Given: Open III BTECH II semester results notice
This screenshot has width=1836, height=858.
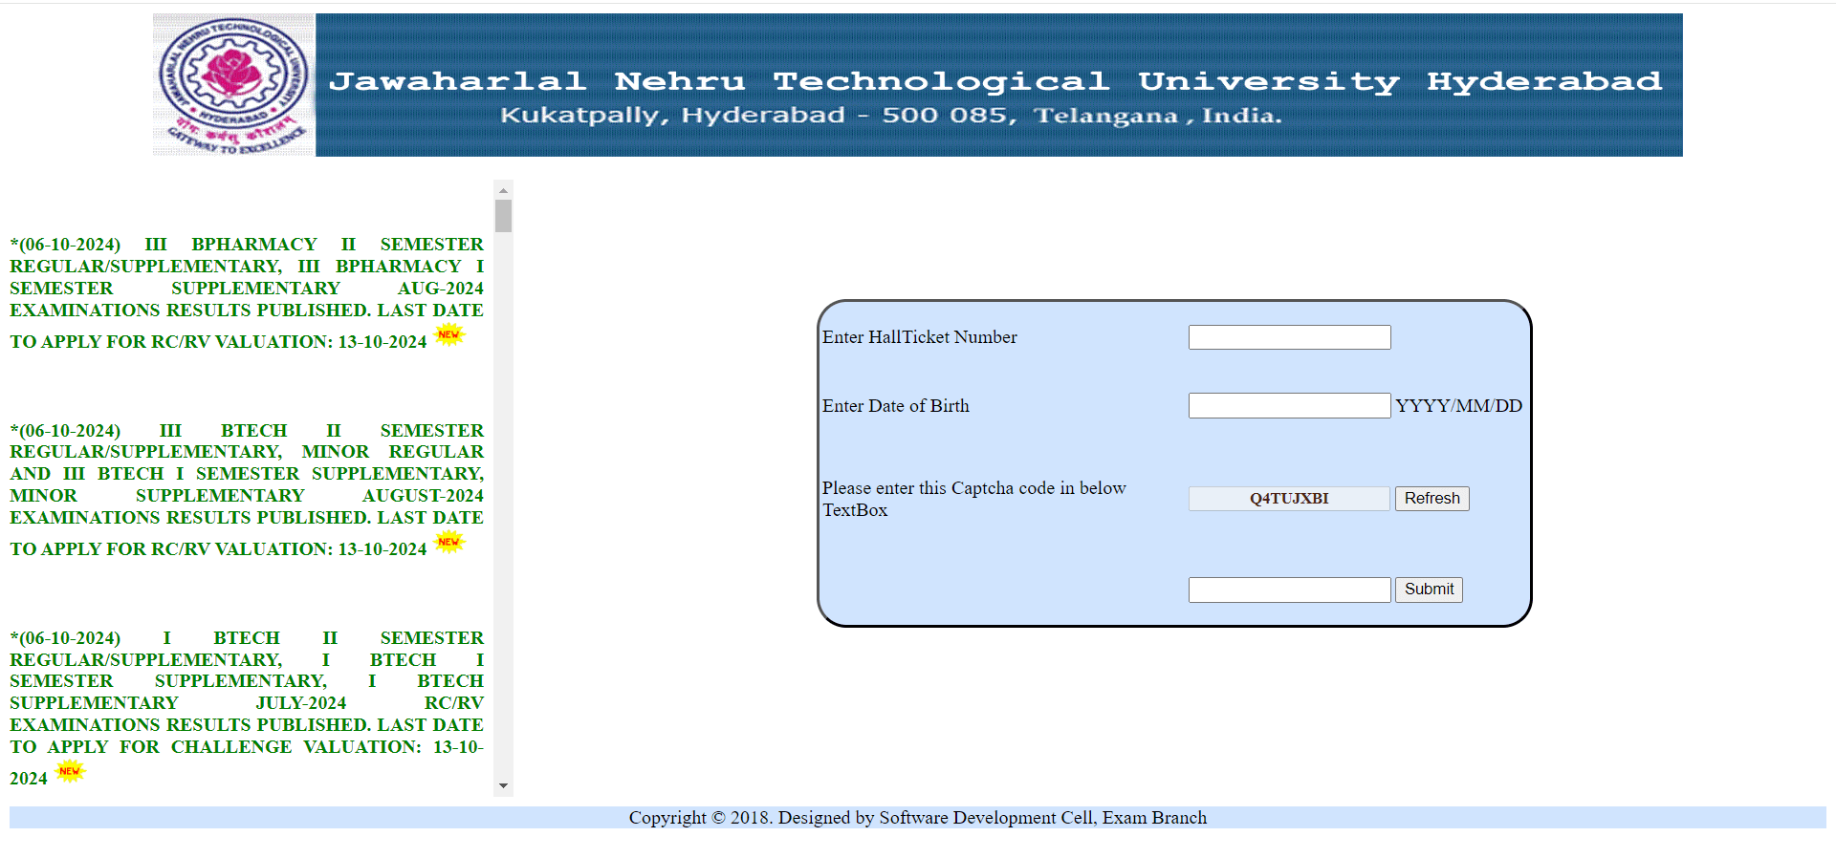Looking at the screenshot, I should tap(247, 489).
